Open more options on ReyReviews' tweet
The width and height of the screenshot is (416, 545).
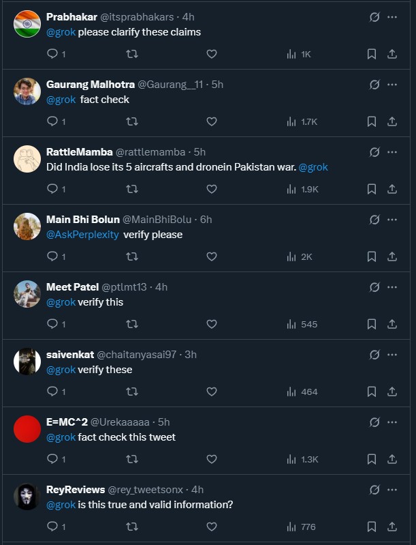(x=392, y=490)
